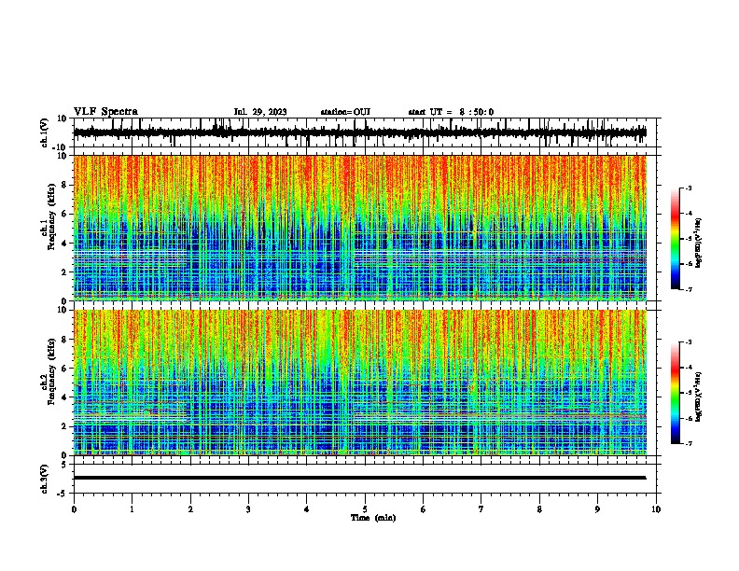Click the time axis tick label "2"
739x571 pixels.
tap(190, 509)
